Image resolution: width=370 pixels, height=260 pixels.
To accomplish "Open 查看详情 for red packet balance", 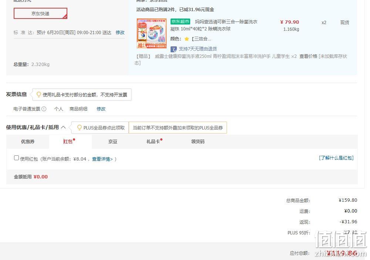I will coord(102,159).
